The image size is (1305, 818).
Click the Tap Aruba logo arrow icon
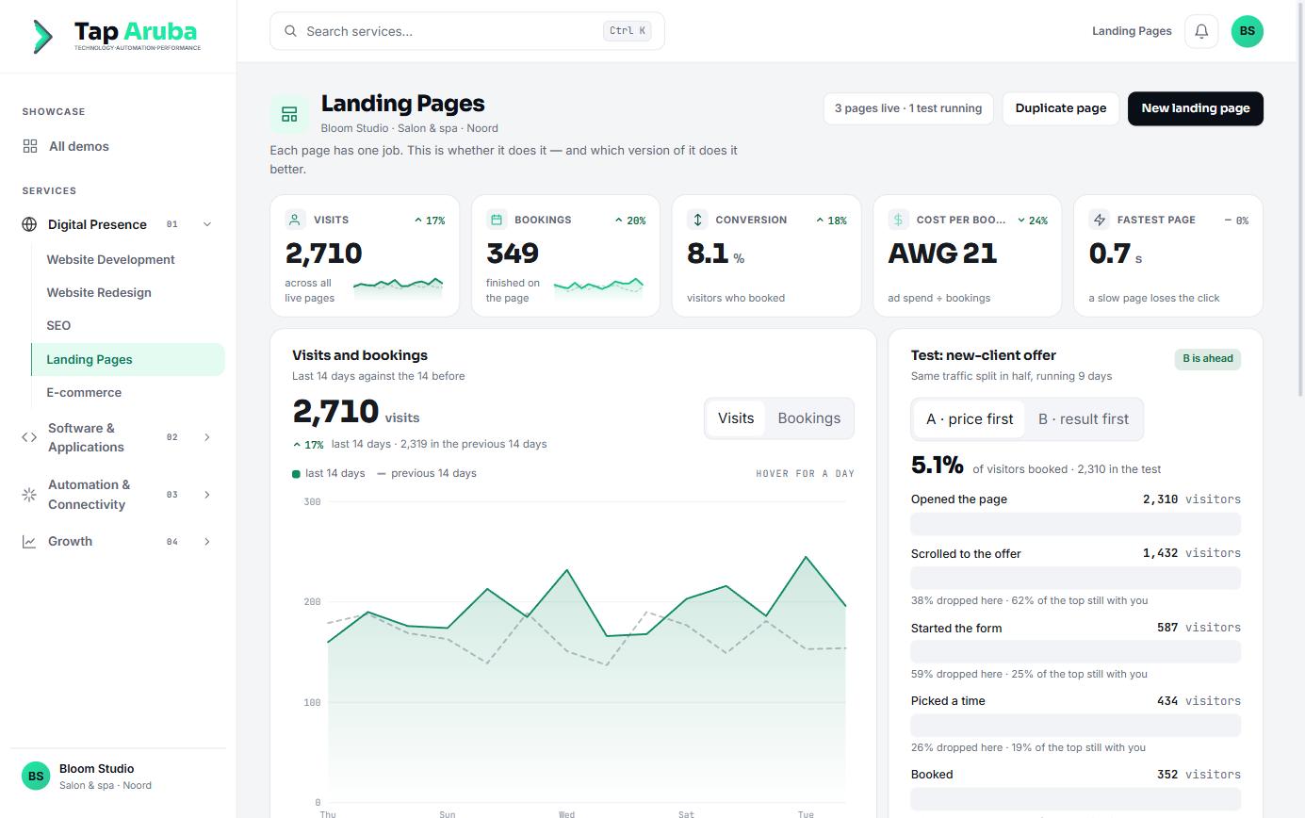(42, 36)
